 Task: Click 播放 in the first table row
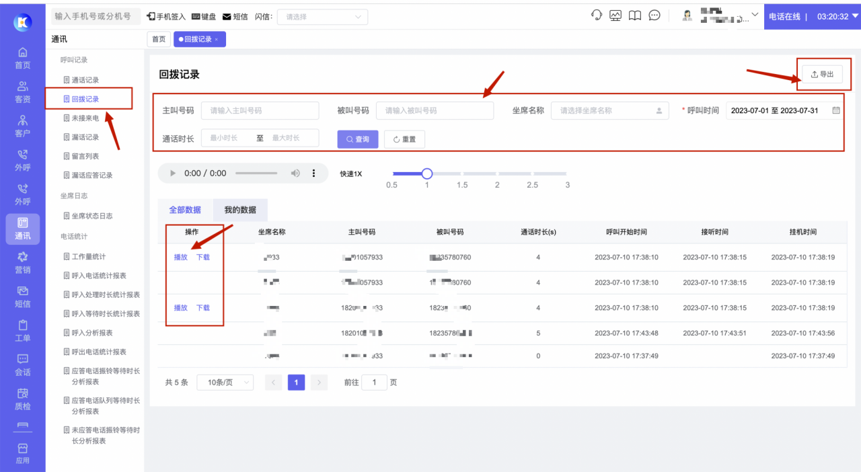(181, 257)
